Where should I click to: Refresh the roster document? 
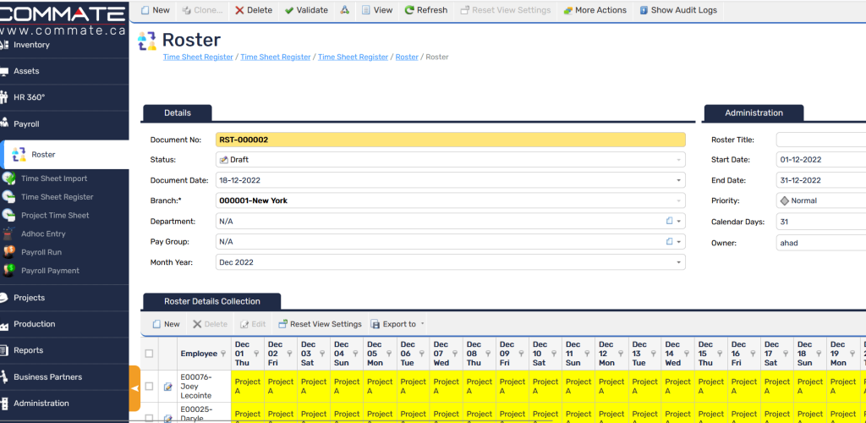(x=426, y=10)
